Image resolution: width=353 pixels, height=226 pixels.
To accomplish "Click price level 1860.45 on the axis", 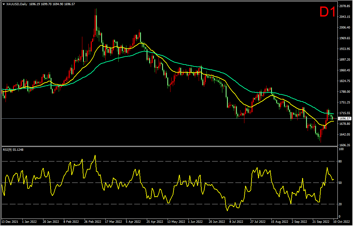I will point(345,70).
